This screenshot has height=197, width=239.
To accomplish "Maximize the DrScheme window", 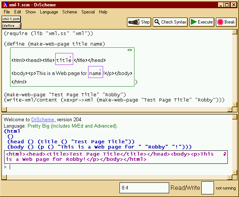I will click(227, 5).
